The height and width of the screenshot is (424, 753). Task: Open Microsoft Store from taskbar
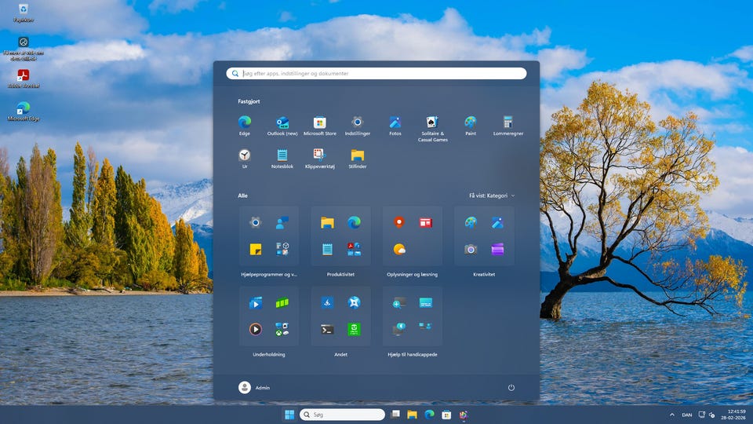point(446,415)
